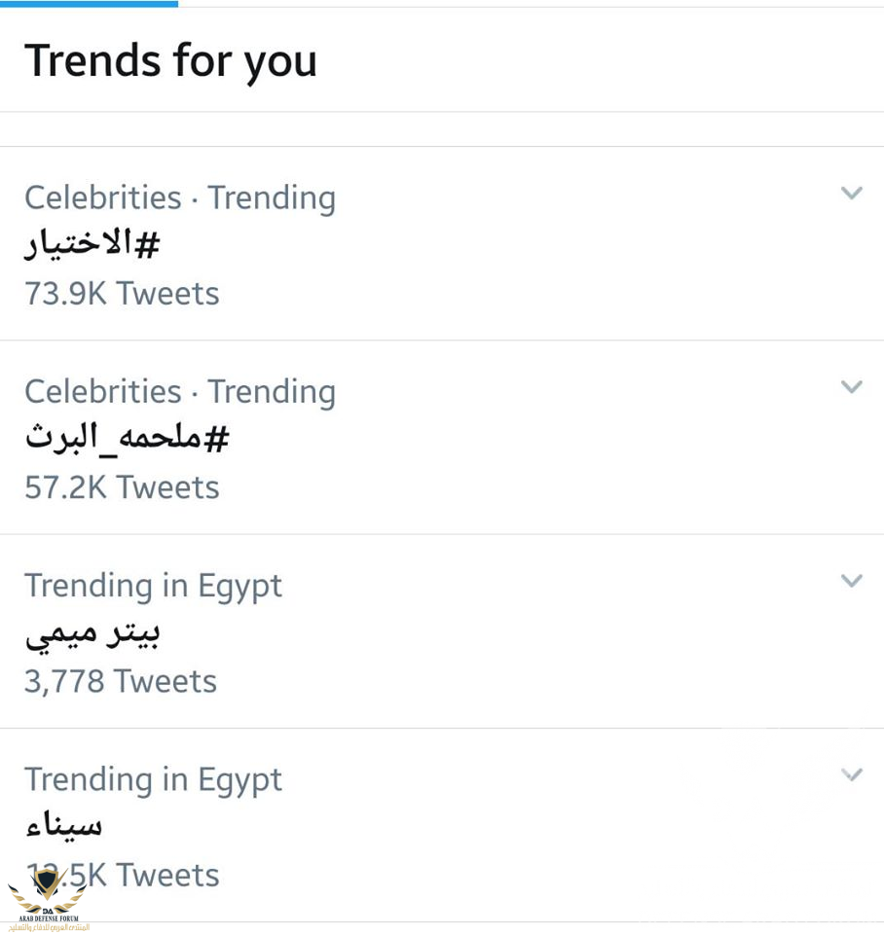Screen dimensions: 884x934
Task: Click the 73.9K Tweets count
Action: [122, 294]
